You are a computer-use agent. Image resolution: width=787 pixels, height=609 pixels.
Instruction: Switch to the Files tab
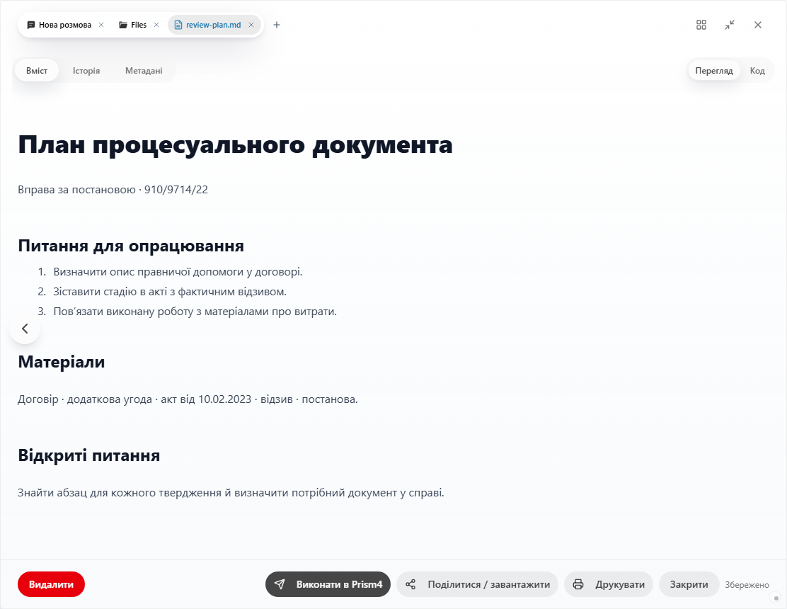pos(139,25)
